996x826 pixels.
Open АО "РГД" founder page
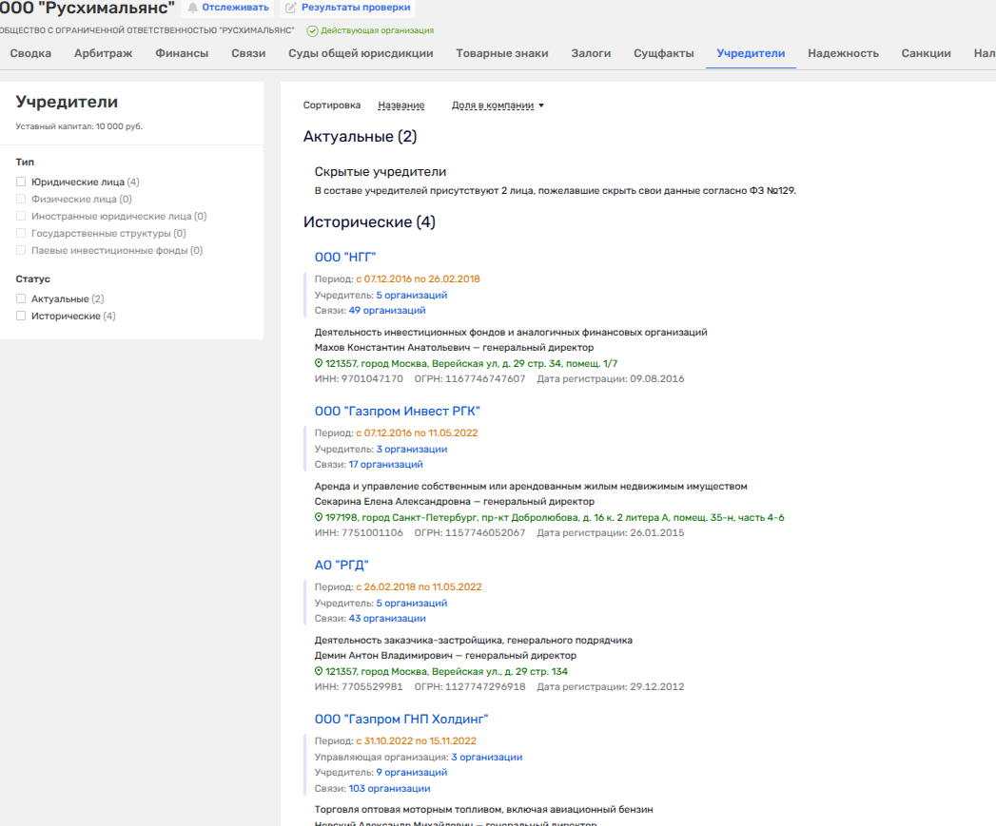[342, 565]
